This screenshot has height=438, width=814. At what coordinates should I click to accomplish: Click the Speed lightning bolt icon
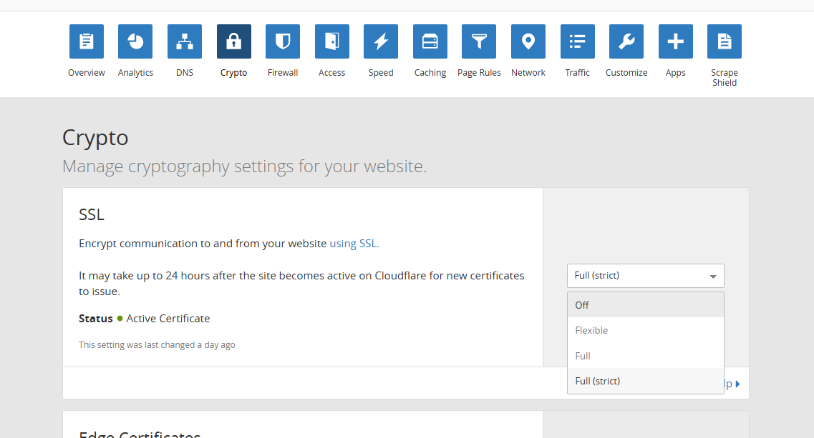[x=381, y=41]
